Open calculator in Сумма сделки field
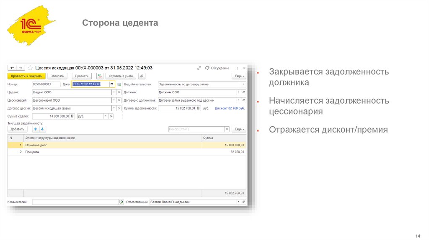This screenshot has height=240, width=429. [x=72, y=116]
